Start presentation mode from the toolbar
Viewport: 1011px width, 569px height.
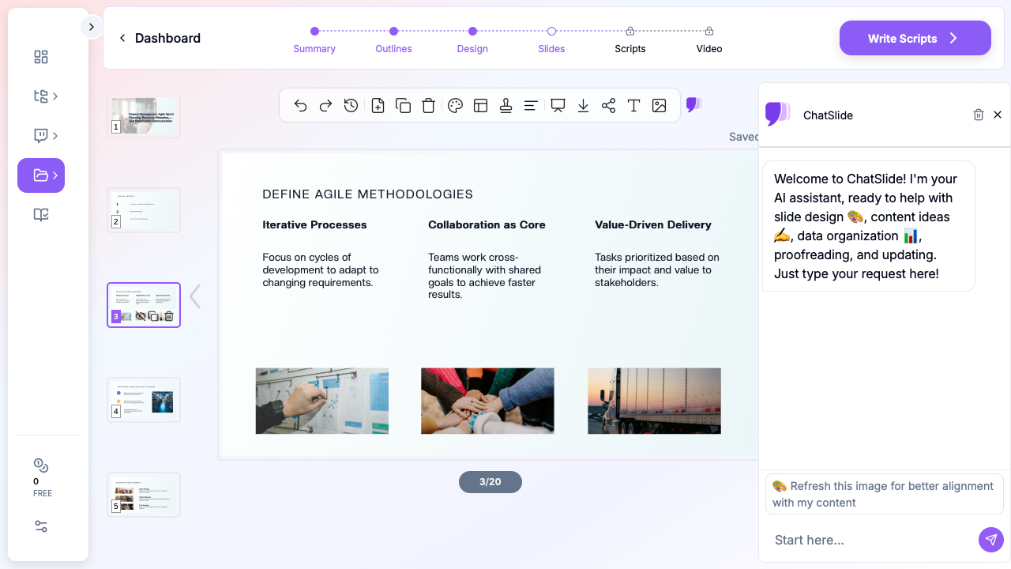coord(558,105)
